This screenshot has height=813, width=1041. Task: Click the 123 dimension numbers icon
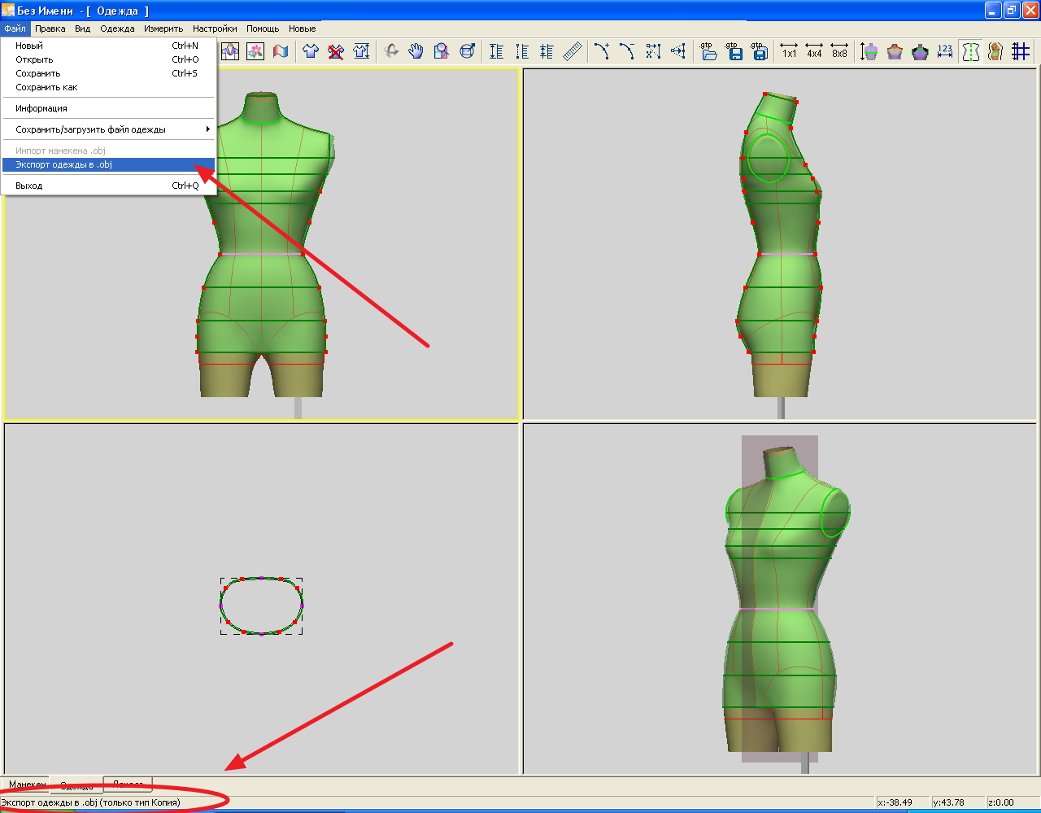944,51
